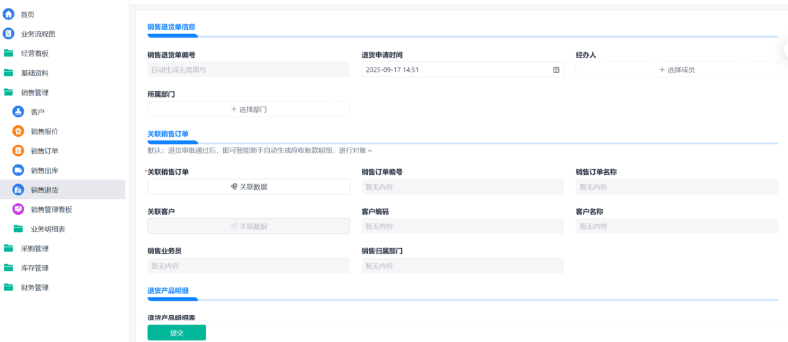Viewport: 788px width, 342px height.
Task: Select the 基础资料 folder icon
Action: click(x=9, y=73)
